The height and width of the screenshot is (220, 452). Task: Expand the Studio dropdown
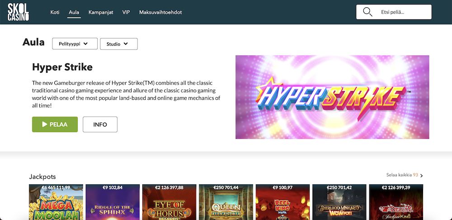coord(119,44)
